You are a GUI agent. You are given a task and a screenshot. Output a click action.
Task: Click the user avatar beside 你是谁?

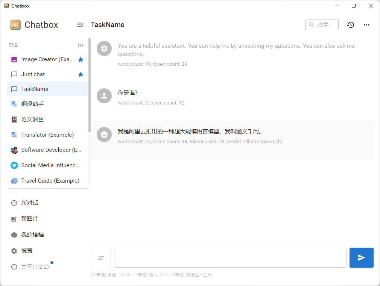(x=104, y=96)
